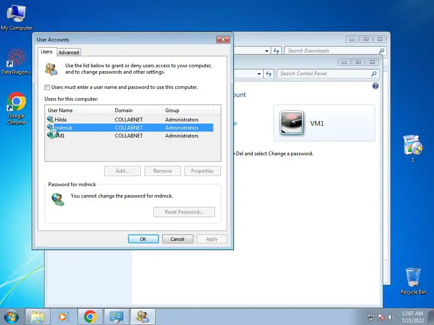
Task: Open My Computer desktop icon
Action: point(16,18)
